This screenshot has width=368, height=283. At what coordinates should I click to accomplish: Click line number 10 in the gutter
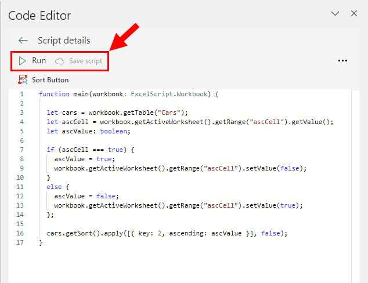pyautogui.click(x=20, y=177)
